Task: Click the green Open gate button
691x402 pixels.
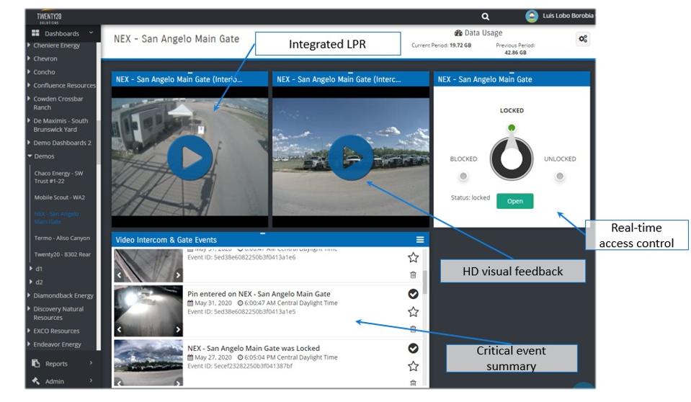Action: [514, 201]
